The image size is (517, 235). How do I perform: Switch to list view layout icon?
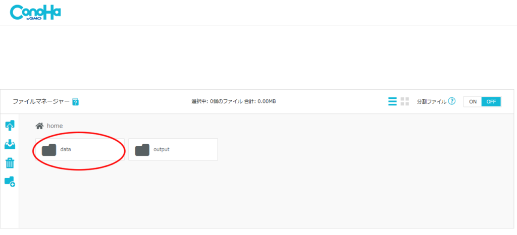(392, 101)
